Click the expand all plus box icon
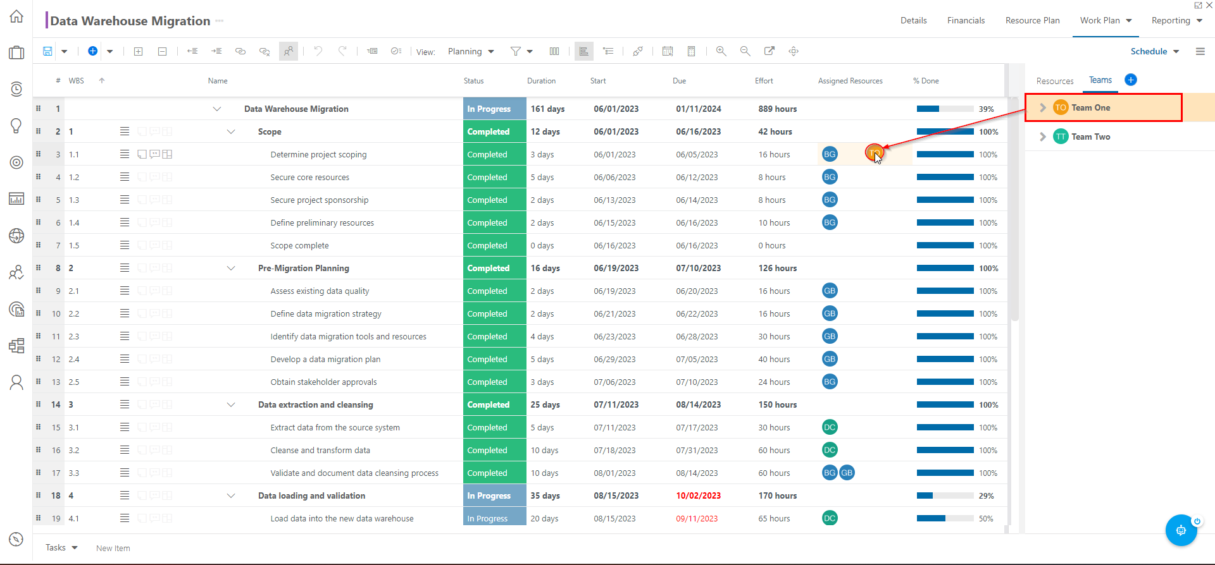 point(138,51)
